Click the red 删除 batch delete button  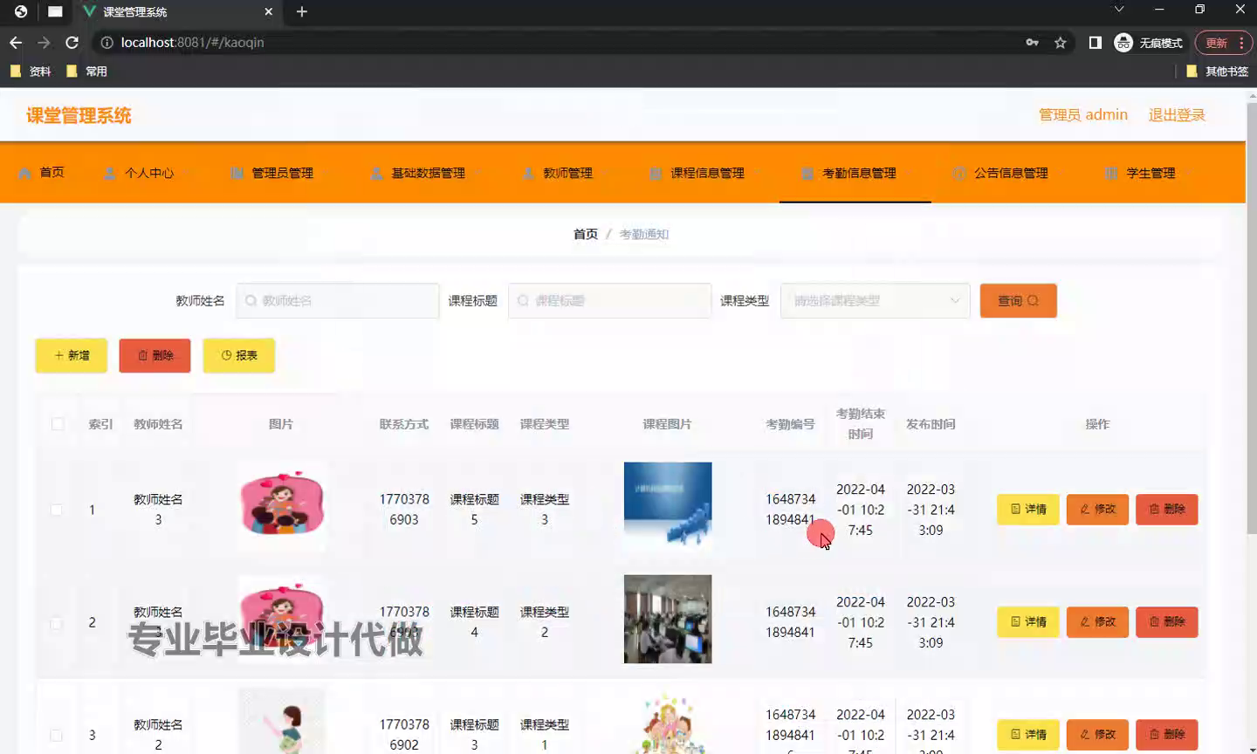click(155, 355)
